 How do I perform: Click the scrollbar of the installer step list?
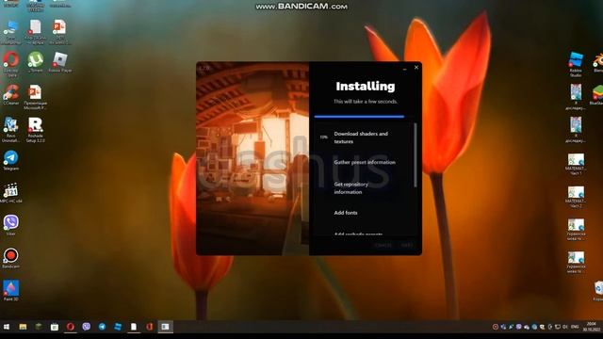point(416,154)
